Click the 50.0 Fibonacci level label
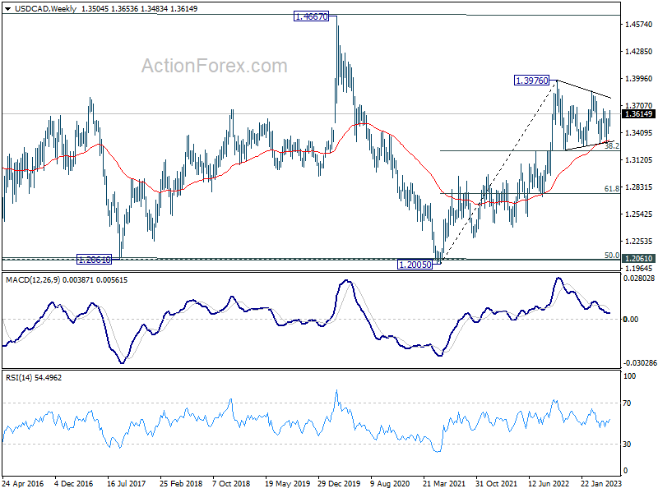The width and height of the screenshot is (658, 493). pyautogui.click(x=611, y=256)
